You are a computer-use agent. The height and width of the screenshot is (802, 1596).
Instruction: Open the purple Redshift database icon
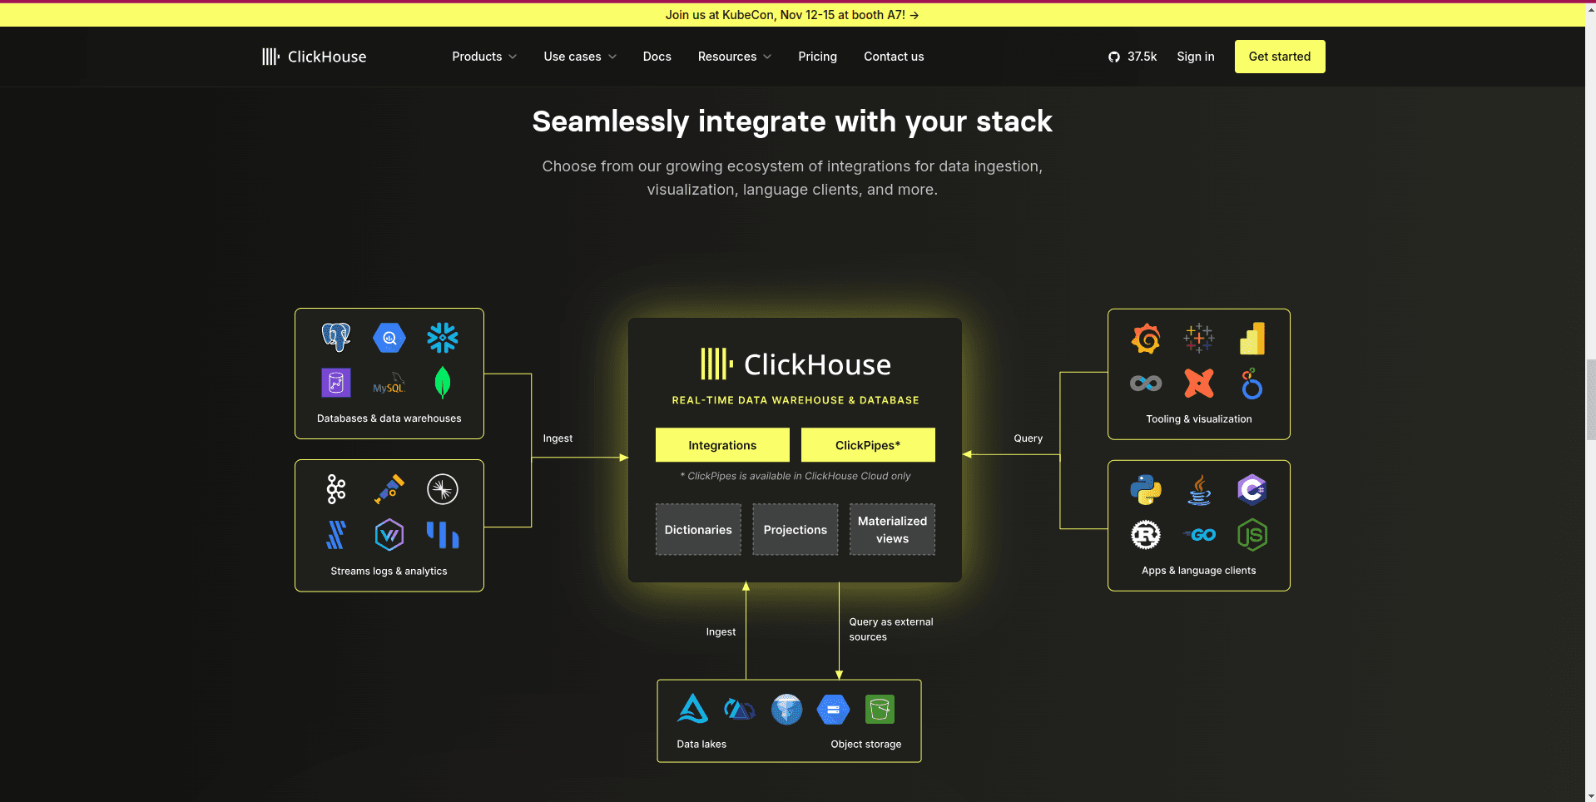coord(336,383)
